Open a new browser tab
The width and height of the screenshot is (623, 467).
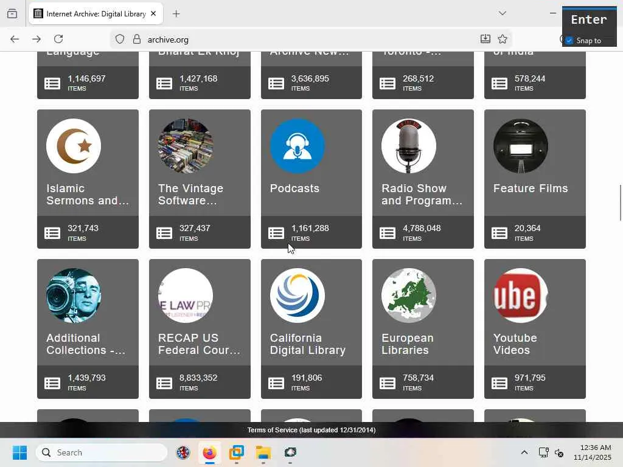176,14
